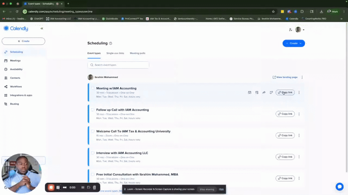
Task: Open Follow up Call with IAM Accounting title
Action: pos(122,110)
